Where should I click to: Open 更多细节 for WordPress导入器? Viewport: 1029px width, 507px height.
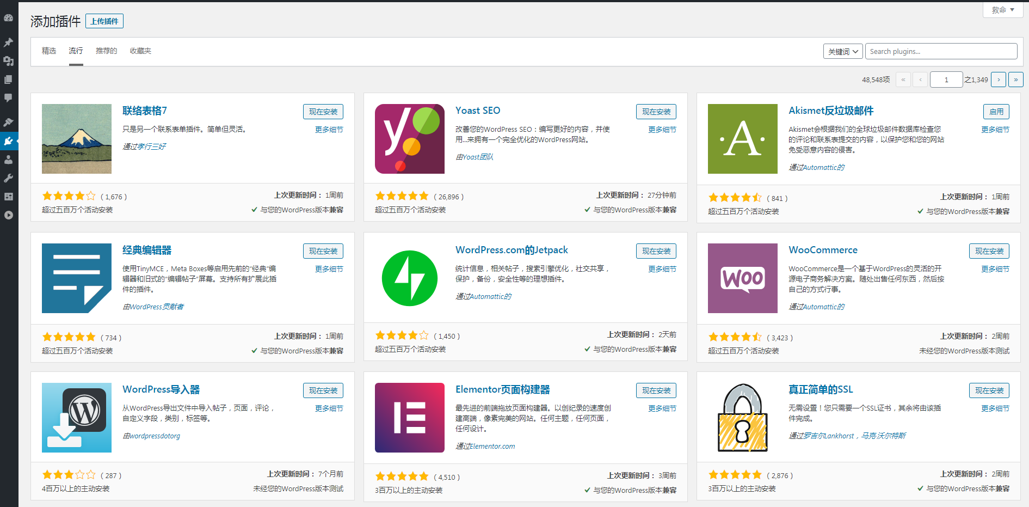329,408
